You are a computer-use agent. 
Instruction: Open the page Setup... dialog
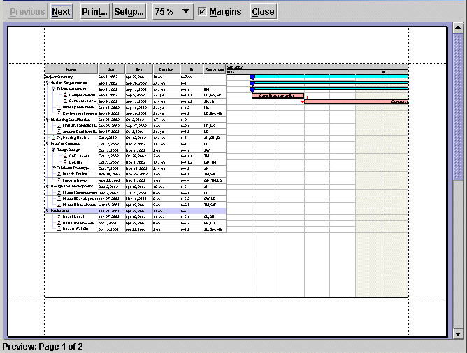click(x=129, y=12)
